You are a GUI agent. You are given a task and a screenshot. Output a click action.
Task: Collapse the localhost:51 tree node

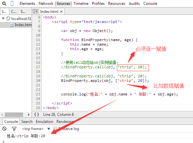pyautogui.click(x=3, y=18)
